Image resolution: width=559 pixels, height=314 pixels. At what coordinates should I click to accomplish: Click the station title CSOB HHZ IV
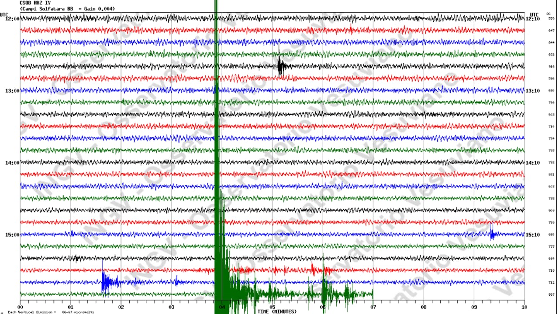tap(35, 3)
